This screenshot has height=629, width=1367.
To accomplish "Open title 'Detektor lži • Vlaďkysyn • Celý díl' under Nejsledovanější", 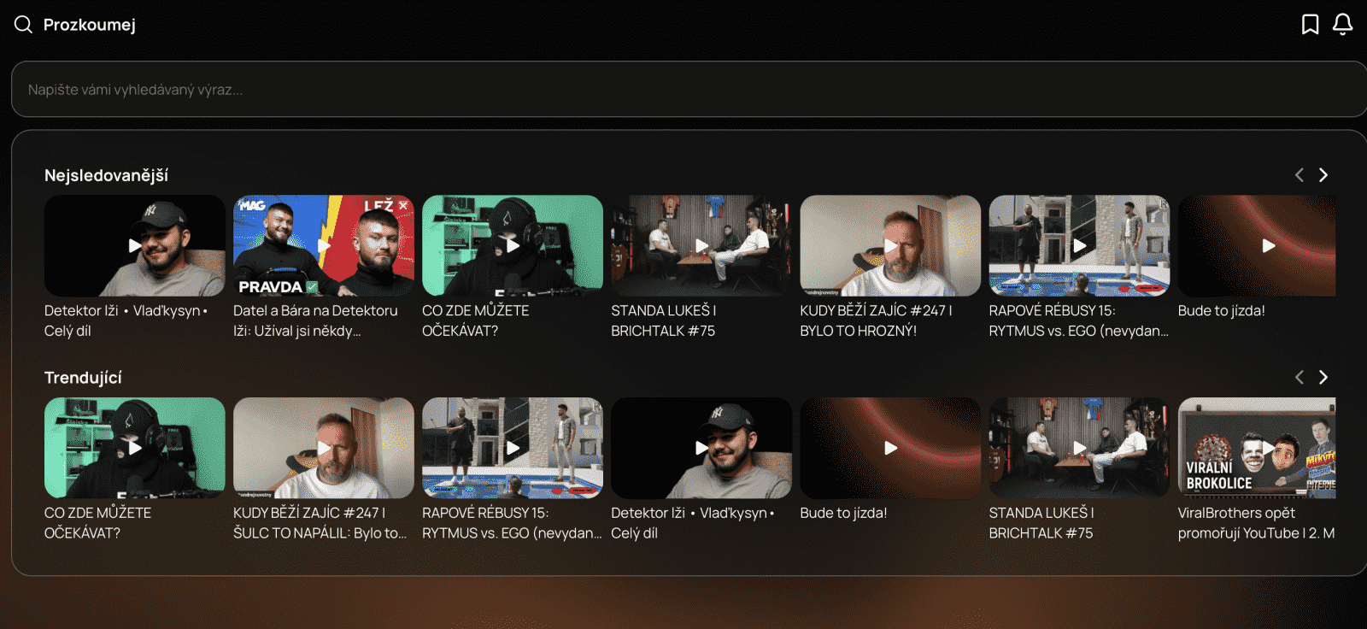I will click(x=126, y=320).
